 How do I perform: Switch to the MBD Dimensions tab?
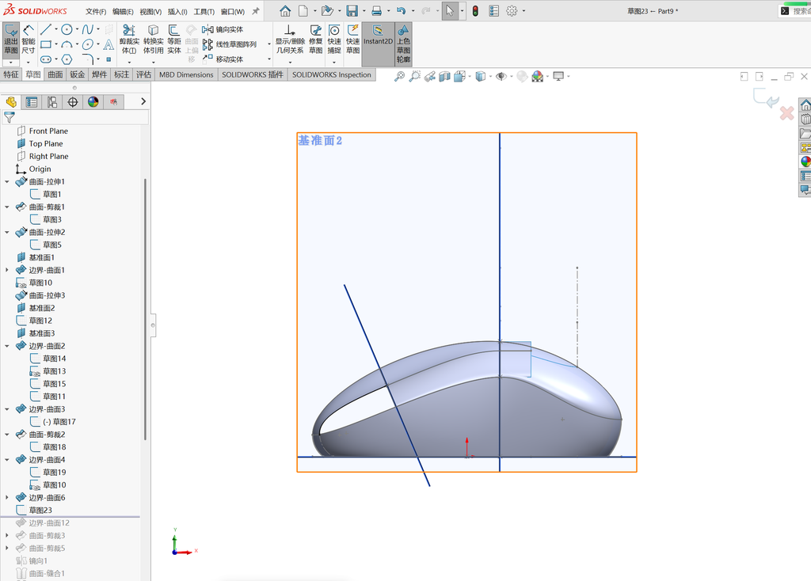coord(186,74)
